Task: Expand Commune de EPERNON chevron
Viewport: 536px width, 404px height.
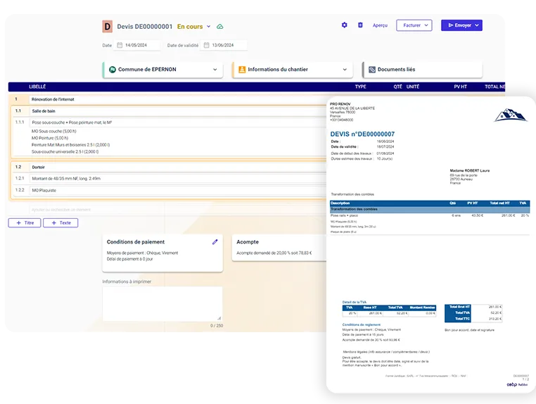Action: (215, 70)
